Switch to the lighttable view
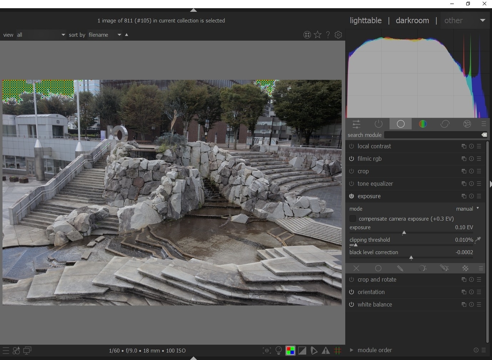 click(x=365, y=20)
